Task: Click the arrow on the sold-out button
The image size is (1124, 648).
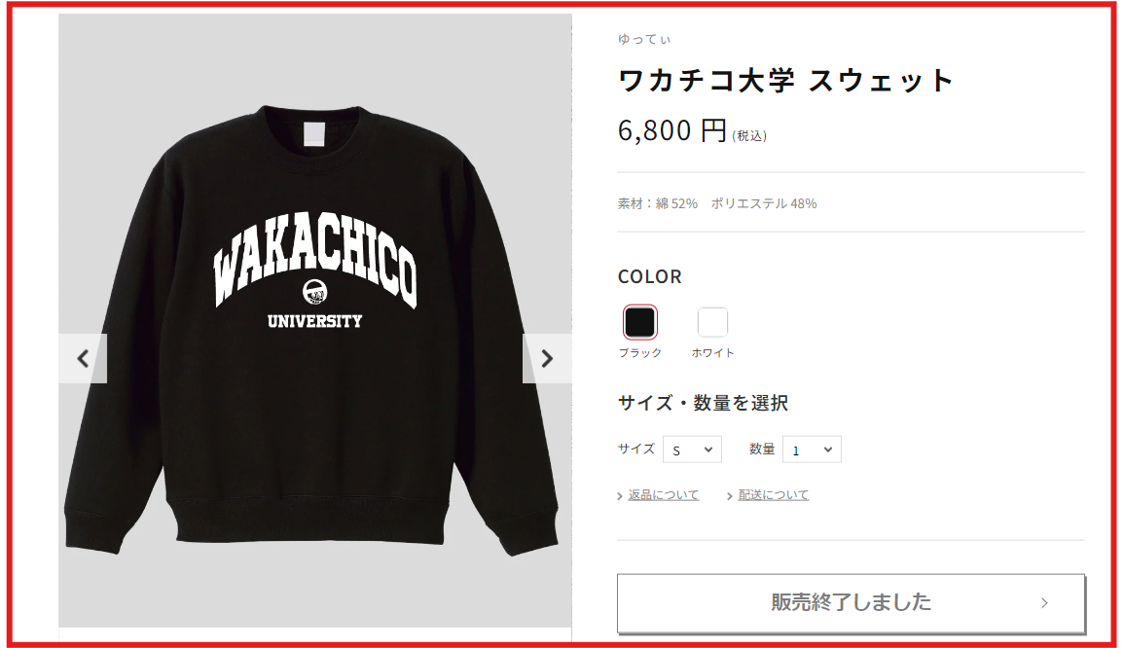Action: click(x=1044, y=603)
